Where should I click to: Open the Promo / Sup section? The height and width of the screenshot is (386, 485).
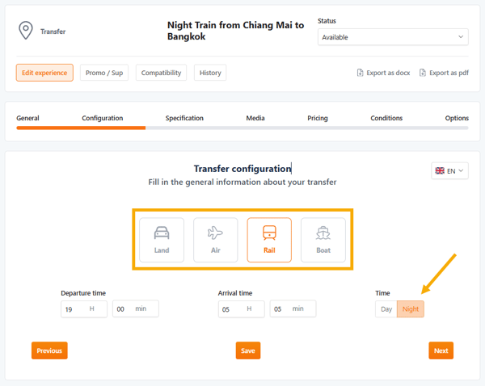[104, 73]
